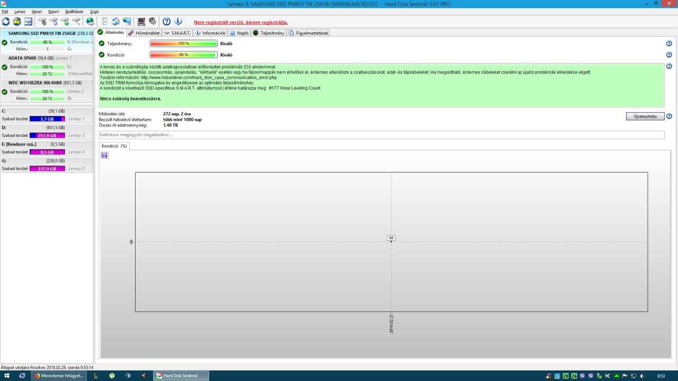Switch to the Információk tab
The width and height of the screenshot is (678, 381).
point(210,33)
